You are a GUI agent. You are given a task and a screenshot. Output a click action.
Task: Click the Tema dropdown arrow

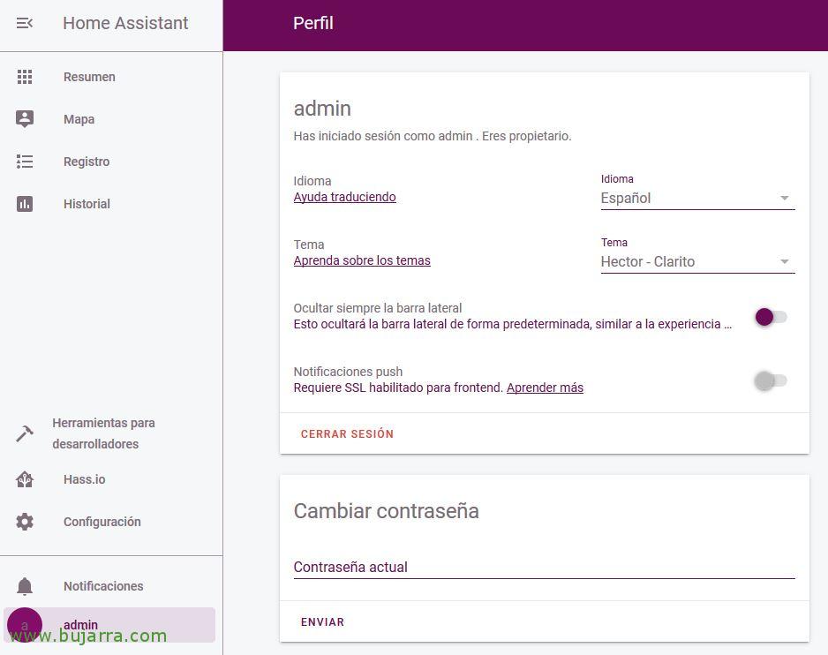pyautogui.click(x=784, y=262)
